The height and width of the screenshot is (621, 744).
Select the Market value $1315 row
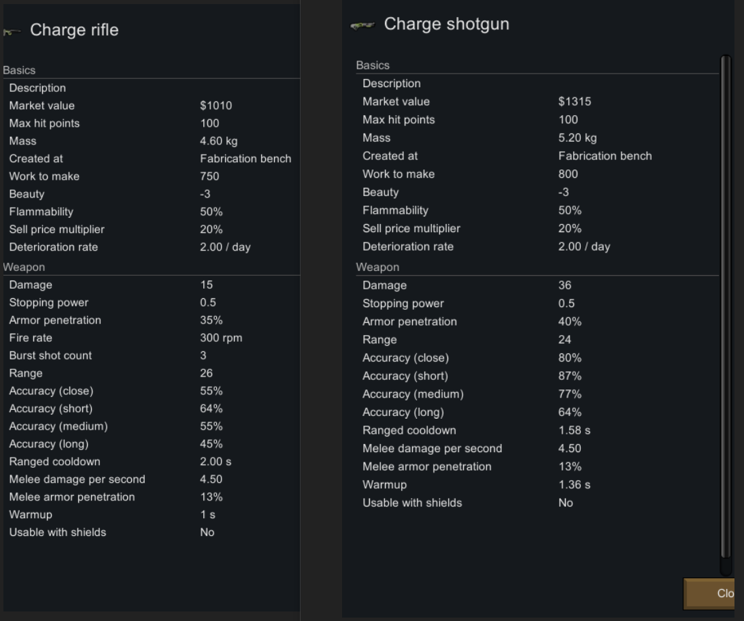pos(396,101)
